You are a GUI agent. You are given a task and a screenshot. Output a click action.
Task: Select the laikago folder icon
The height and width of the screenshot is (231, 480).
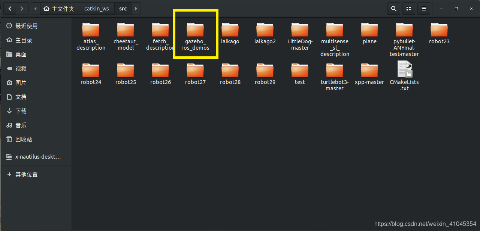click(230, 29)
